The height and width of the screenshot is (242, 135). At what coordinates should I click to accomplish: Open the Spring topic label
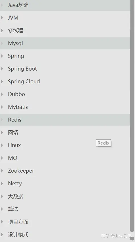[16, 56]
